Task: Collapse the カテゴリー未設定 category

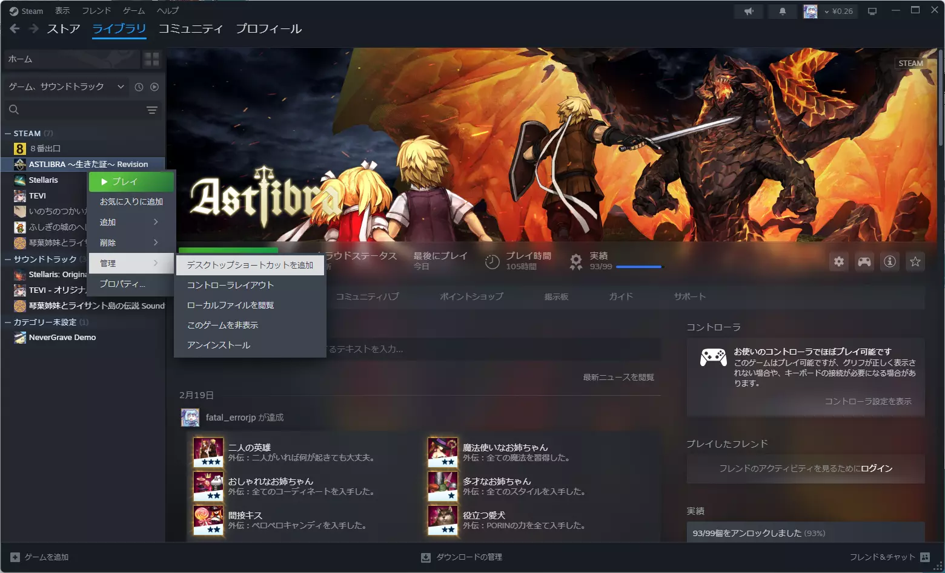Action: [x=8, y=323]
